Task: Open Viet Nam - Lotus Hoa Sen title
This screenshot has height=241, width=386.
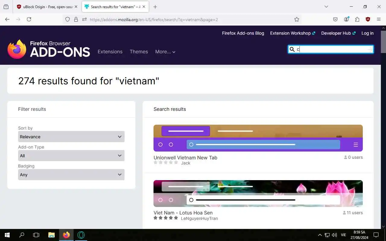Action: [x=183, y=213]
